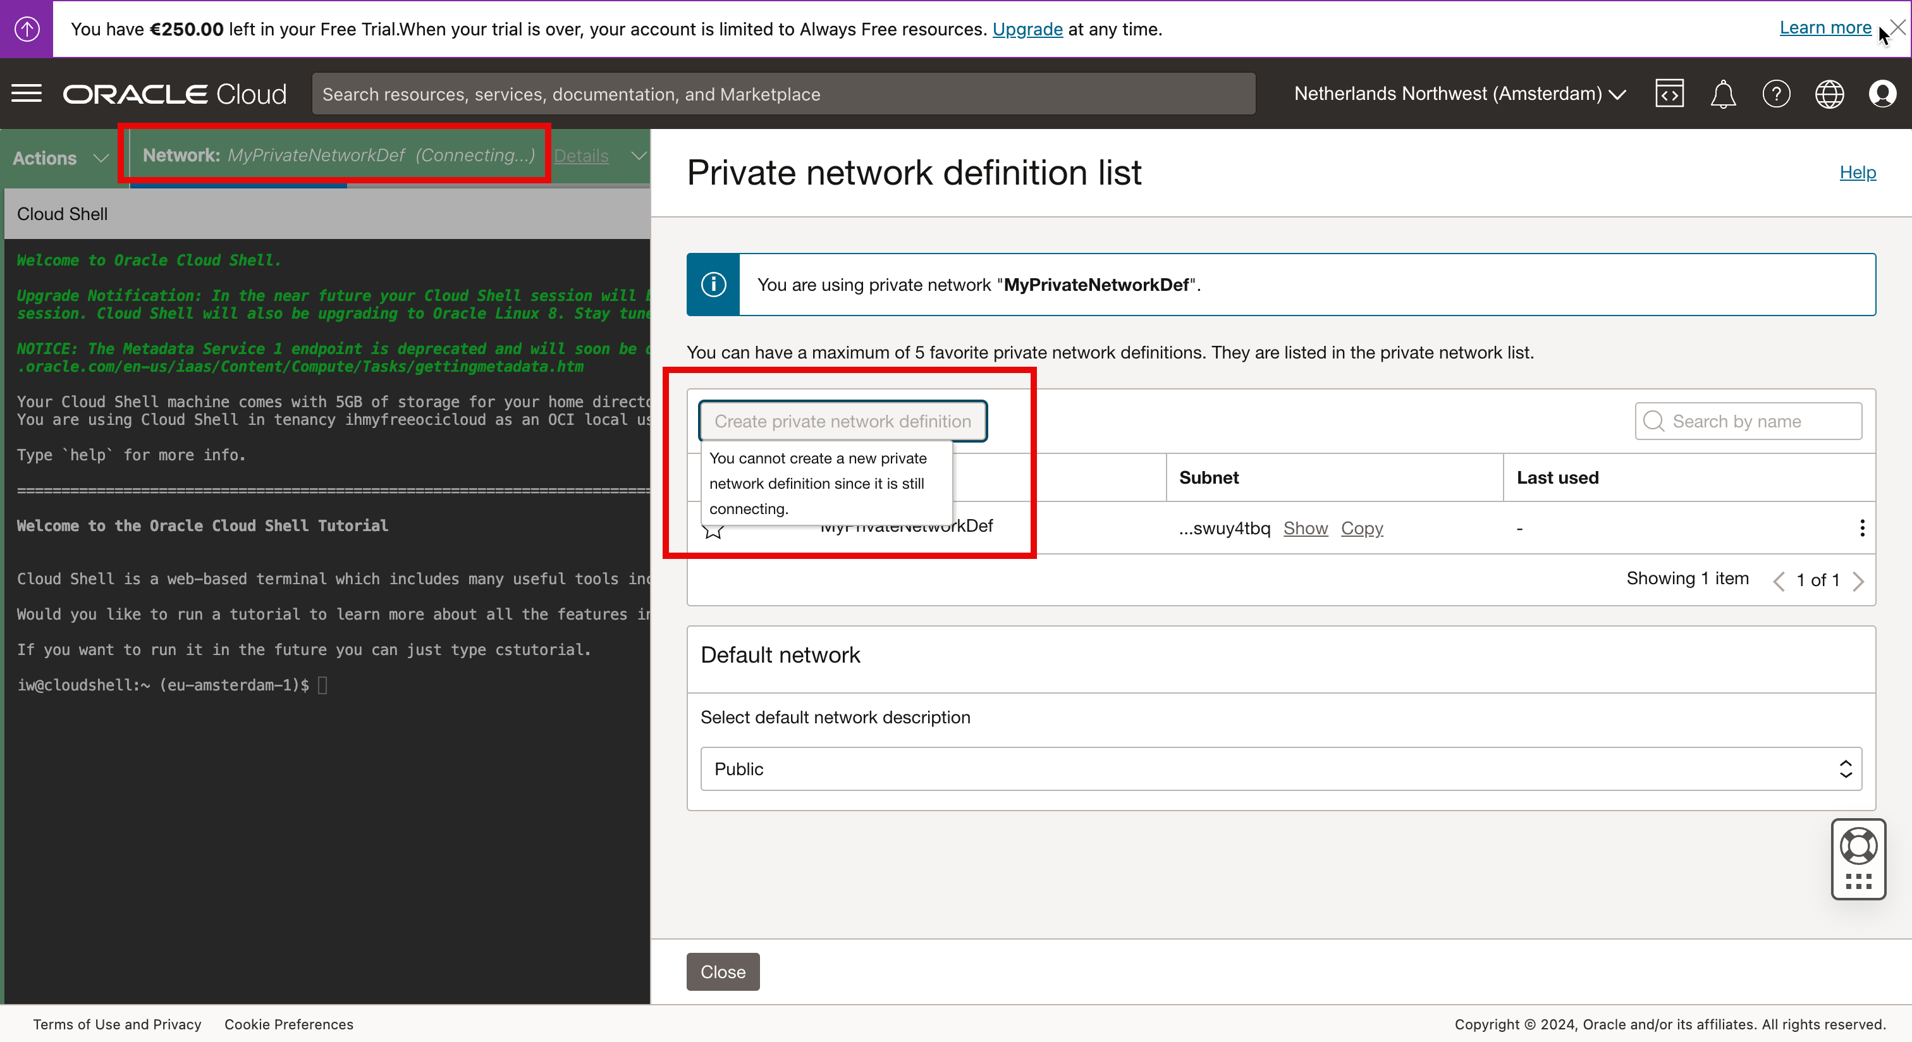This screenshot has width=1912, height=1042.
Task: Expand the chevron next to Details
Action: (637, 156)
